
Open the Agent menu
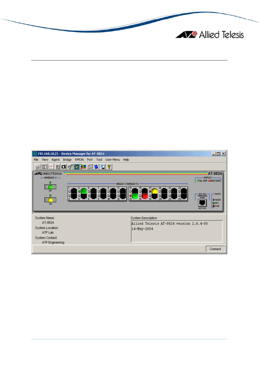56,160
